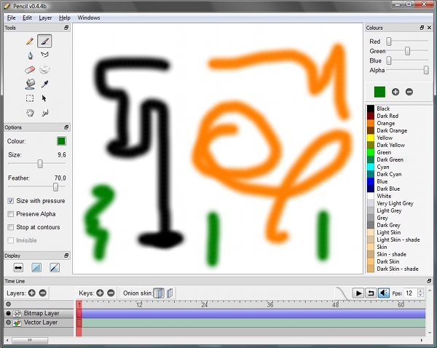Screen dimensions: 437x348
Task: Toggle the blue diagonal display mode button
Action: tap(36, 268)
